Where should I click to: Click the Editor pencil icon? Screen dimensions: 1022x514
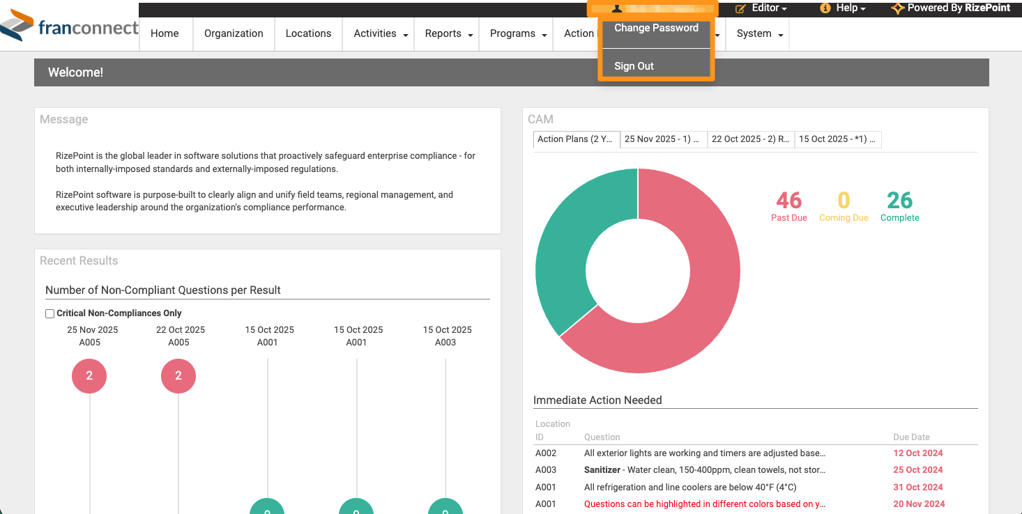point(741,8)
